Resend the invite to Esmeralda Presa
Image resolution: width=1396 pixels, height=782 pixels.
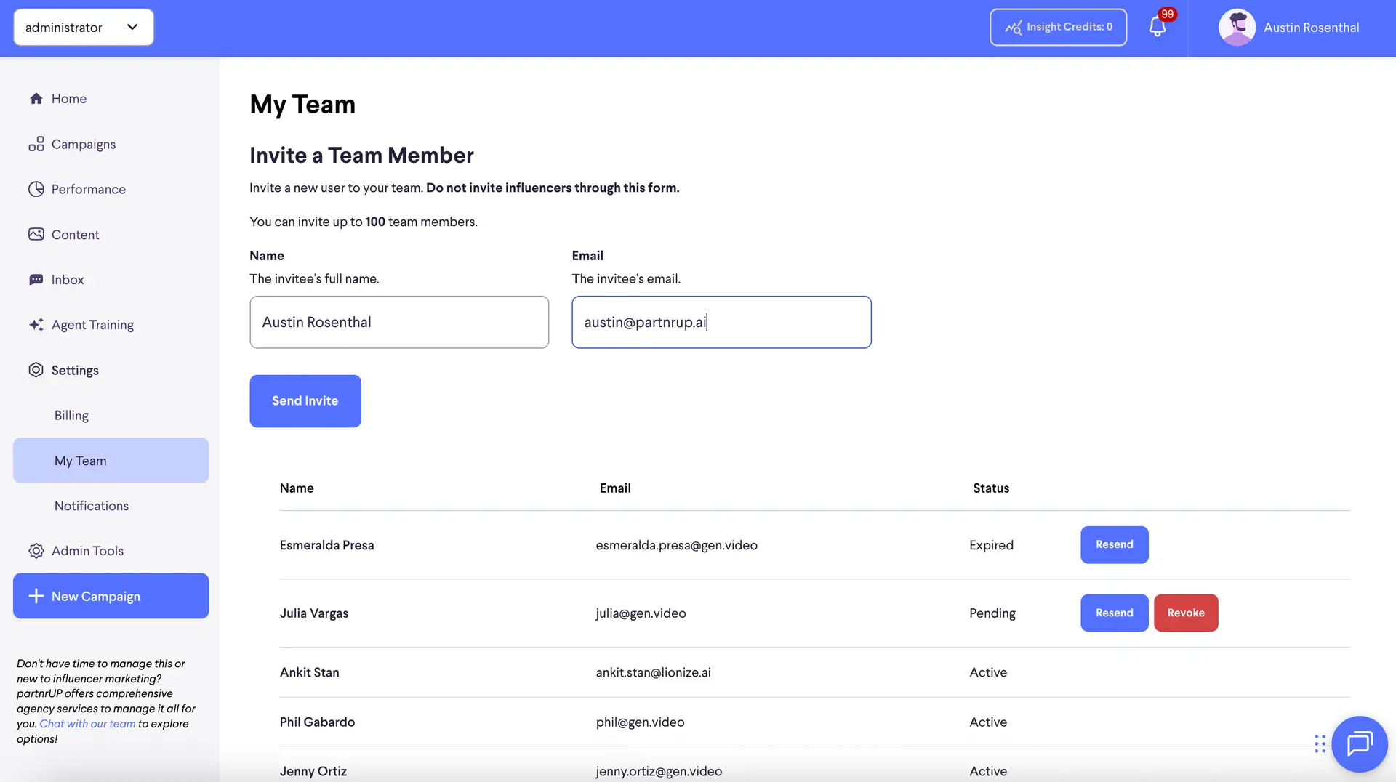click(1114, 544)
